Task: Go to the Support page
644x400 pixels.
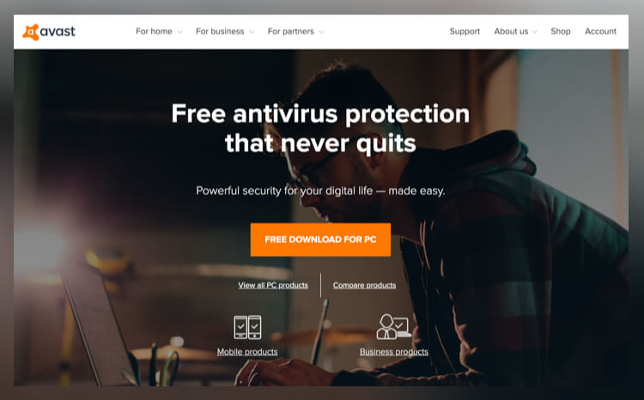Action: pos(465,31)
